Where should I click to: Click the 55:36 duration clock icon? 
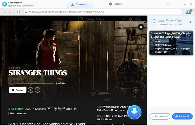pyautogui.click(x=152, y=42)
